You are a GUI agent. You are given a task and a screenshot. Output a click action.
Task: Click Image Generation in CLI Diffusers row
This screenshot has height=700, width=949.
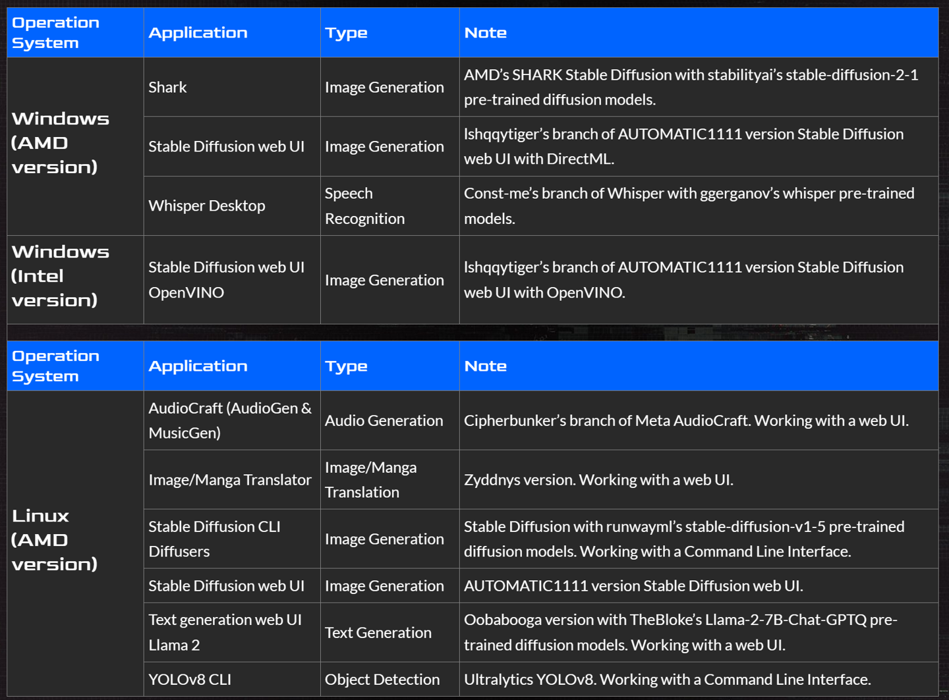pyautogui.click(x=389, y=539)
